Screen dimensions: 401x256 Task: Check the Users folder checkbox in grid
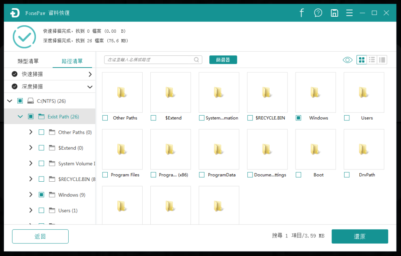tap(347, 118)
